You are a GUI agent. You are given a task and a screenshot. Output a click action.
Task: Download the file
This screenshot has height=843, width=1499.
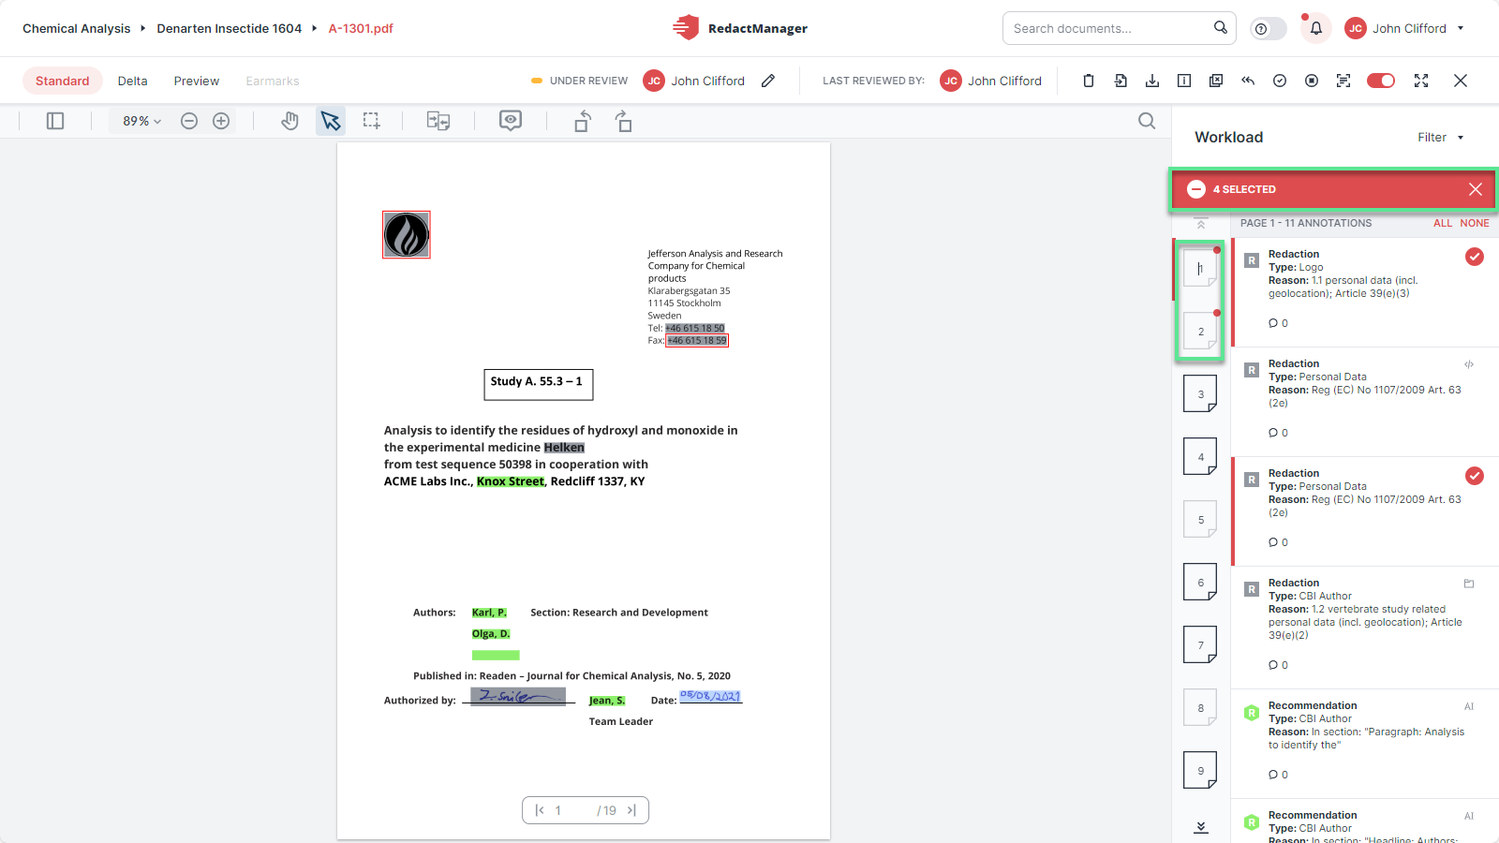(x=1152, y=81)
